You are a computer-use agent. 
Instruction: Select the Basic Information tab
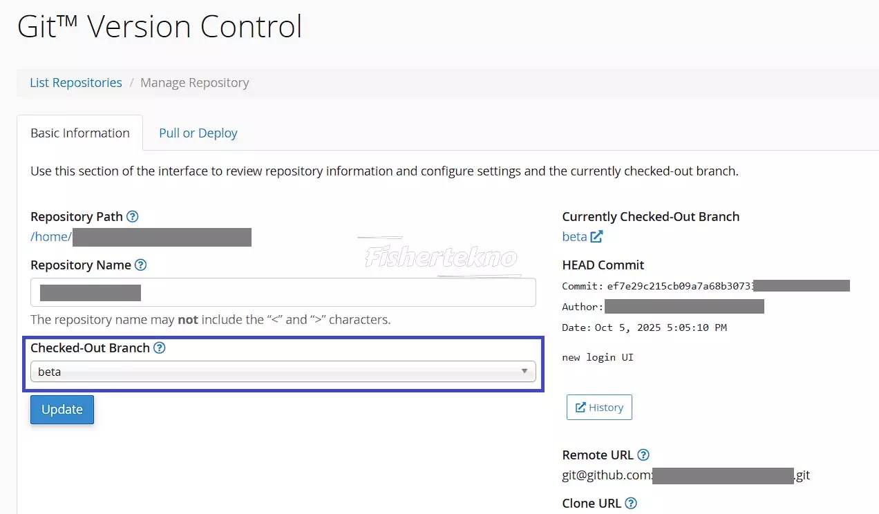coord(80,133)
